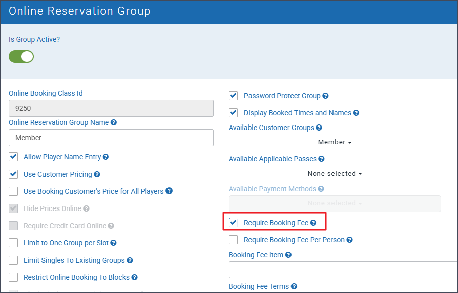Open the Available Payment Methods dropdown
The width and height of the screenshot is (458, 293).
(x=335, y=203)
